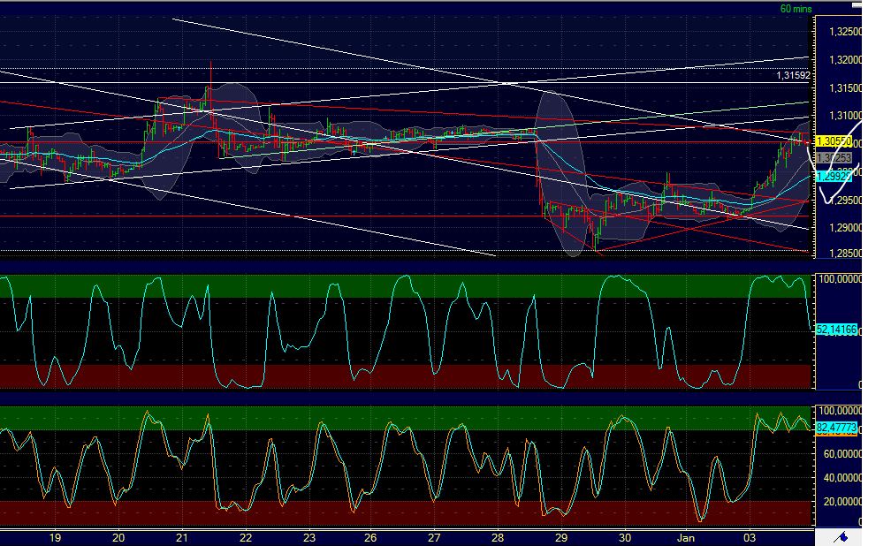Click the cyan 1,29920 price marker

pyautogui.click(x=834, y=176)
